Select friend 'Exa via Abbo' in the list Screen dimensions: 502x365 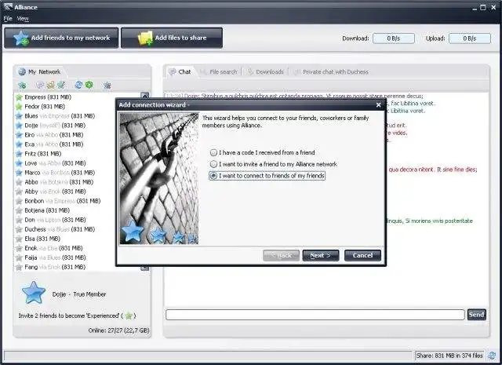pos(49,144)
